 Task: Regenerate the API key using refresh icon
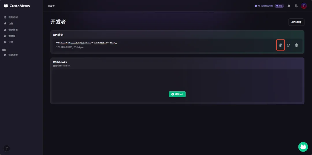pos(289,45)
